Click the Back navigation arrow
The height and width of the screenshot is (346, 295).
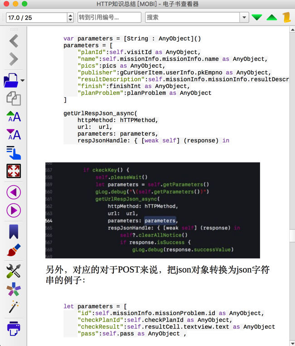pos(14,41)
